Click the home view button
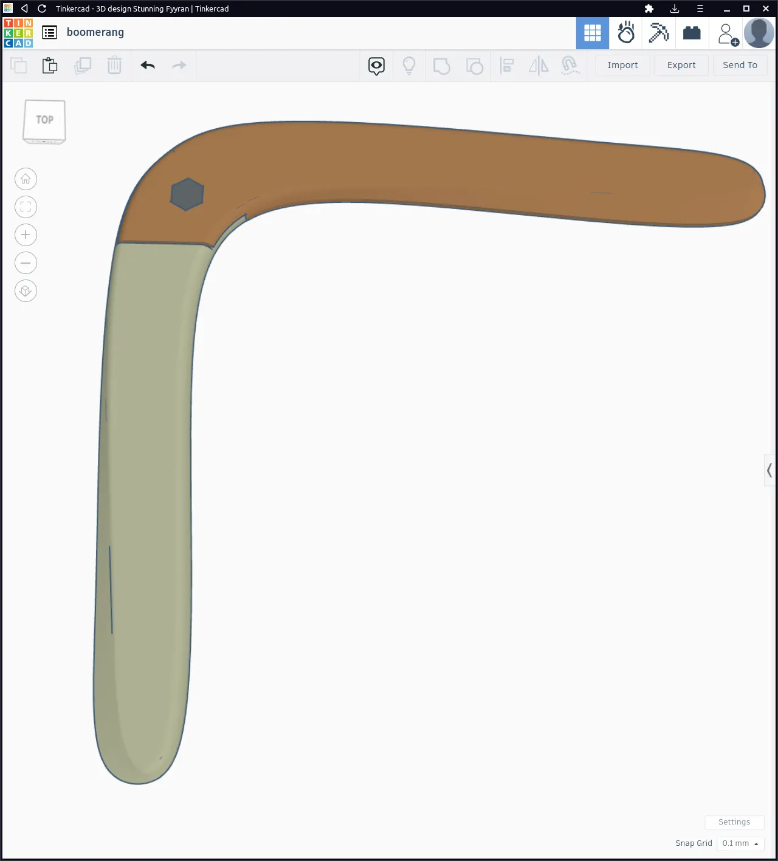This screenshot has height=861, width=778. point(26,179)
